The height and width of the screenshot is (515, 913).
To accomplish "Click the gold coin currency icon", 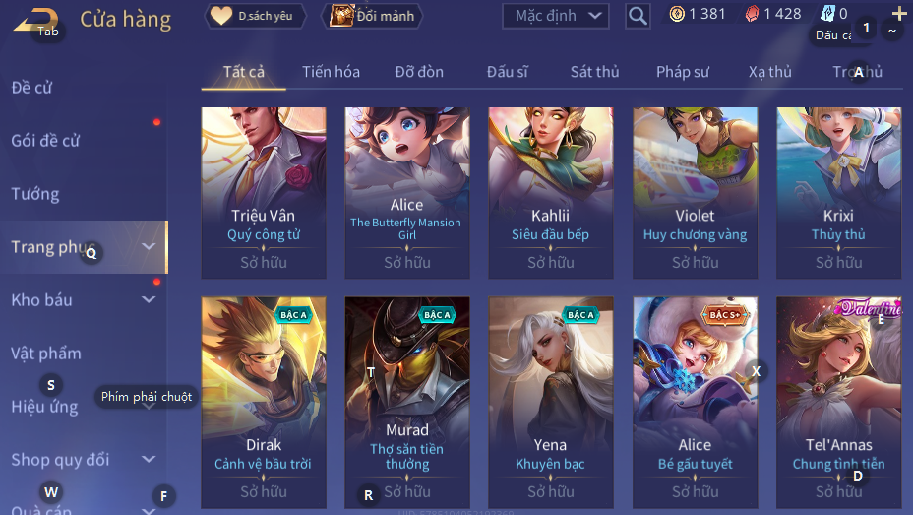I will [677, 14].
